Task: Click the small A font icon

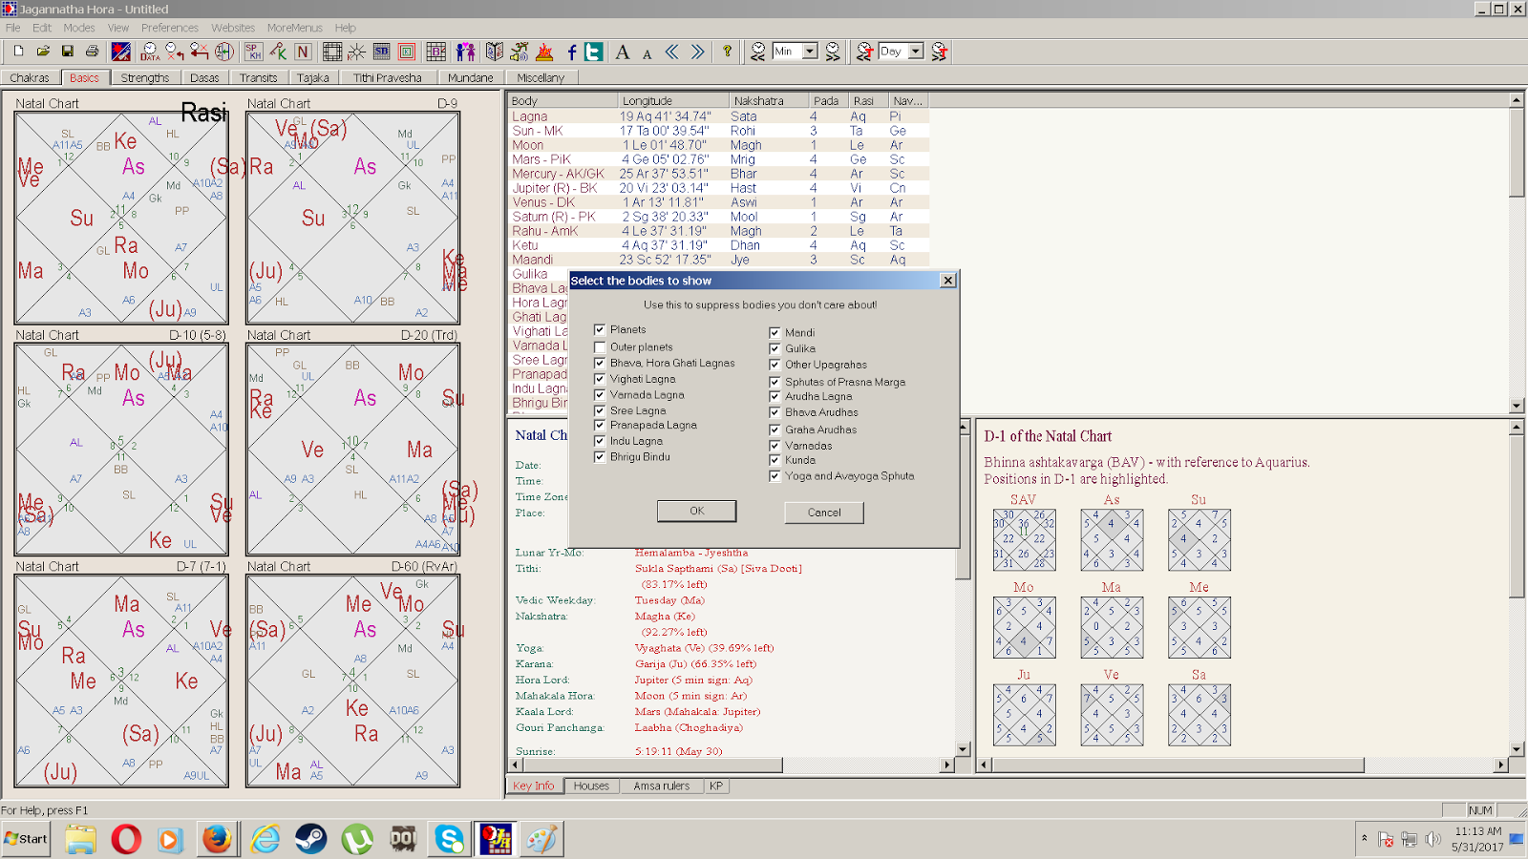Action: pyautogui.click(x=647, y=53)
